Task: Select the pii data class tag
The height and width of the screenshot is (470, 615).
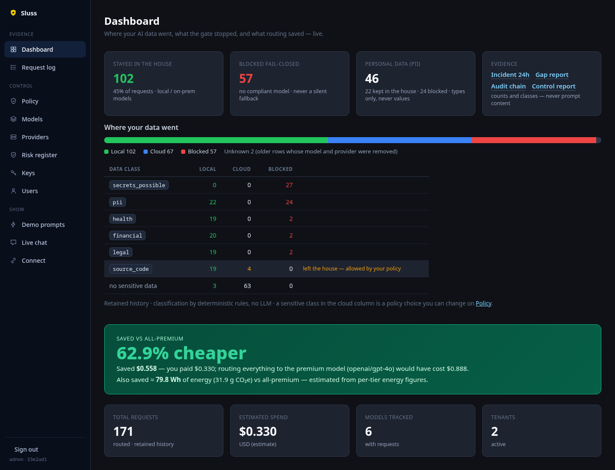Action: 117,202
